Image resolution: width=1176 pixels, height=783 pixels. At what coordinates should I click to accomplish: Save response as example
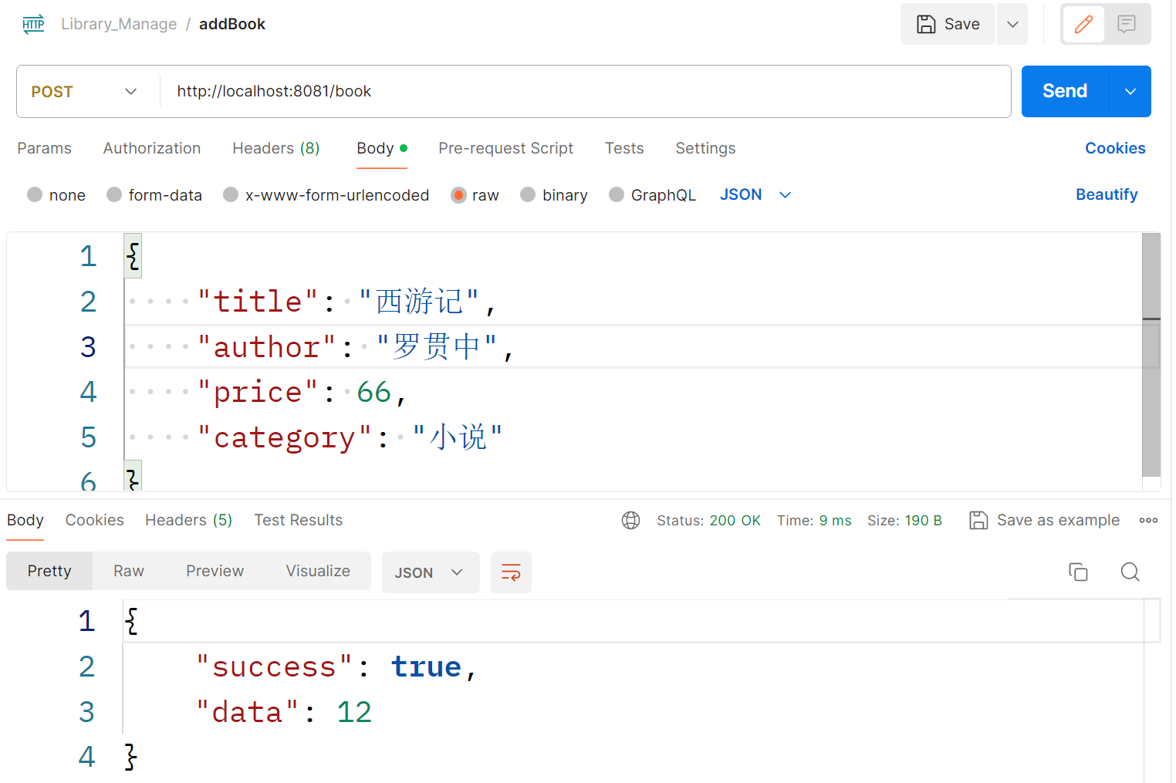click(1044, 521)
